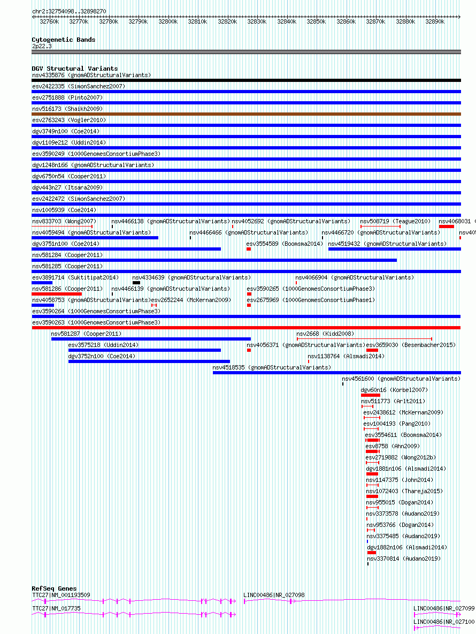Select nsv581284 Cooper2011 label

tap(67, 255)
